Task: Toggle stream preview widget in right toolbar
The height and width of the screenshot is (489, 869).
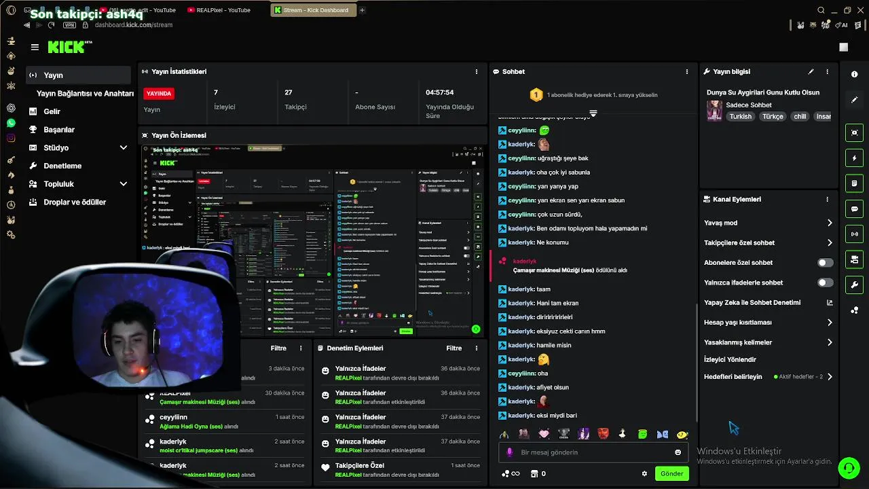Action: [854, 132]
